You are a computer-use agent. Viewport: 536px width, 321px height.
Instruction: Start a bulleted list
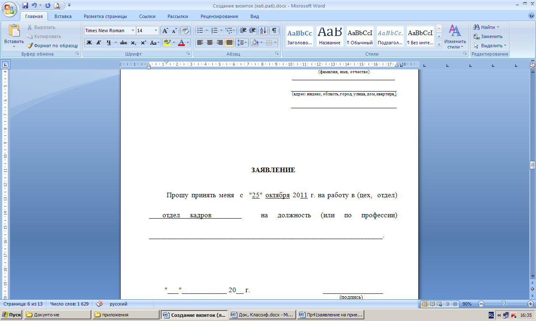coord(200,31)
